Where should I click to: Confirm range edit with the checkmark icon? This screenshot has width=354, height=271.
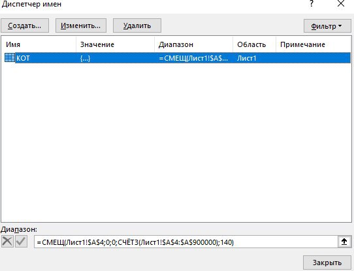click(x=21, y=241)
